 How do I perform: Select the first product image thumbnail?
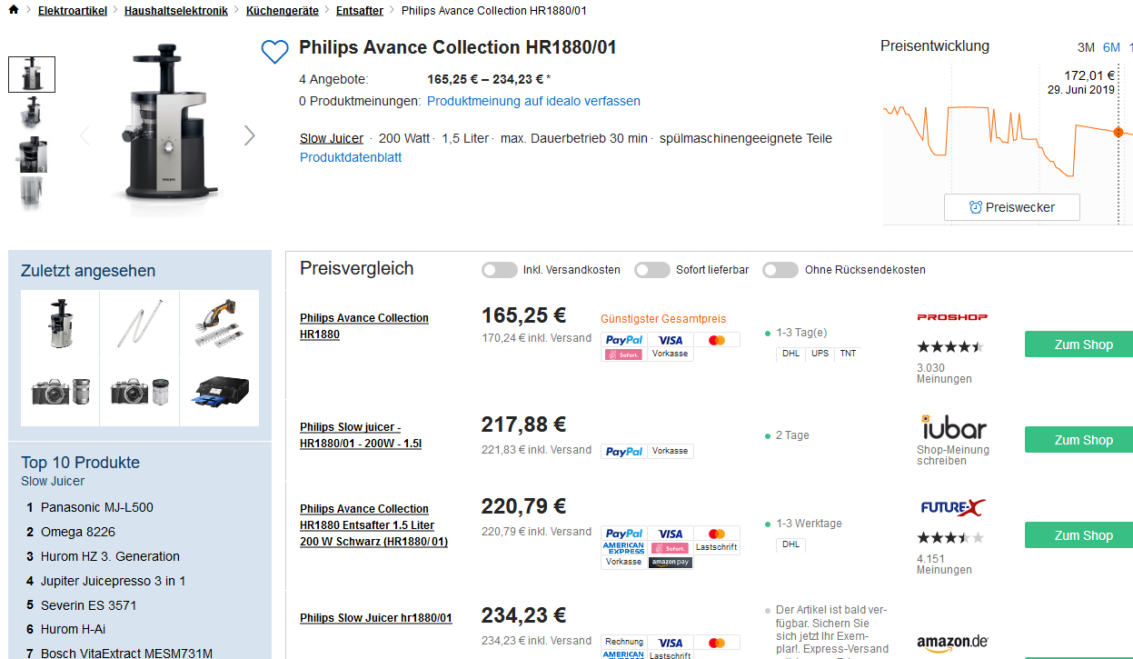32,75
